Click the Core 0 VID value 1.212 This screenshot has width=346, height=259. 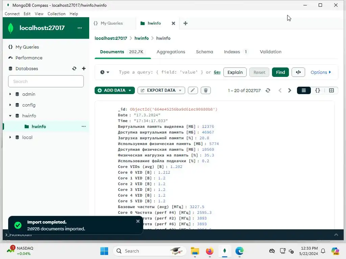pos(164,172)
